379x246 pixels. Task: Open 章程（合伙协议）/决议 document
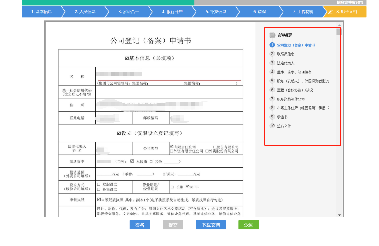[295, 90]
